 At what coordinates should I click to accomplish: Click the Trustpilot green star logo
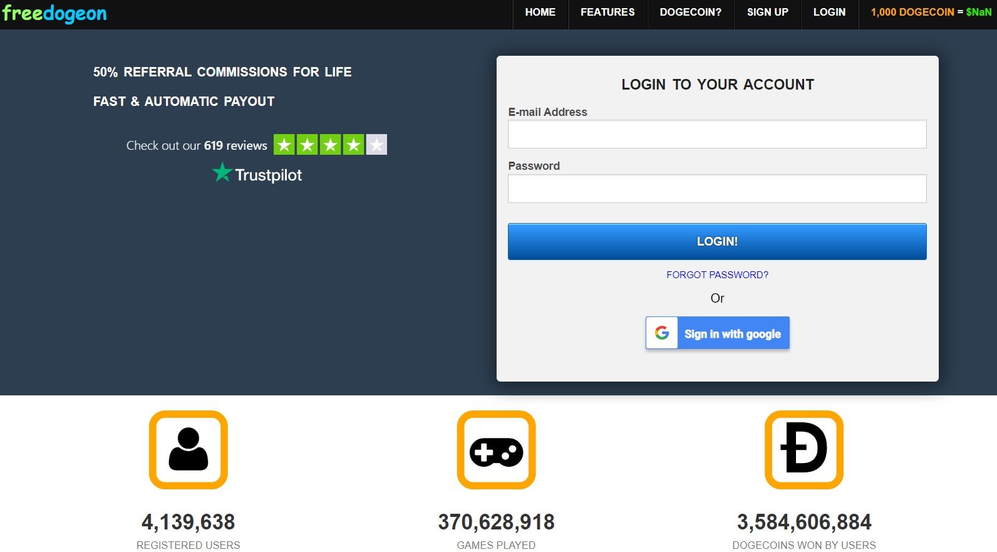222,172
